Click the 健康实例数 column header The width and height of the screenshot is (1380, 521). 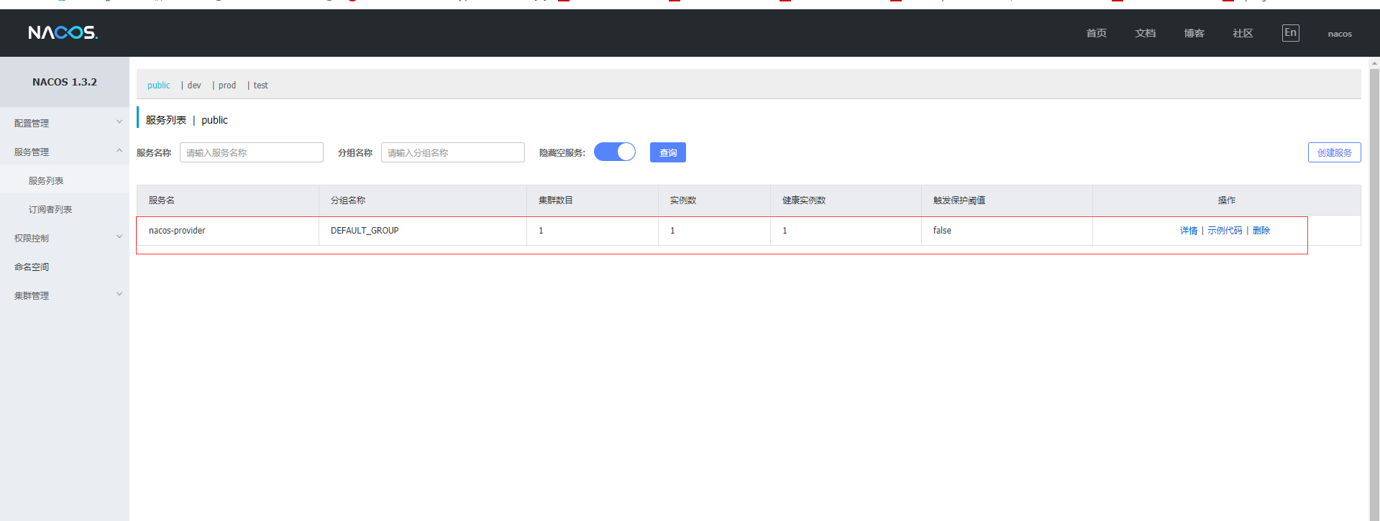click(x=846, y=200)
